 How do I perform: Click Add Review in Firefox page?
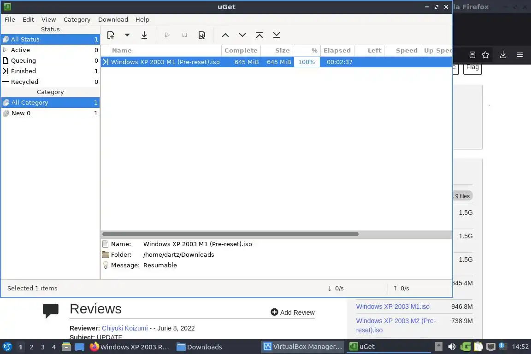click(293, 313)
